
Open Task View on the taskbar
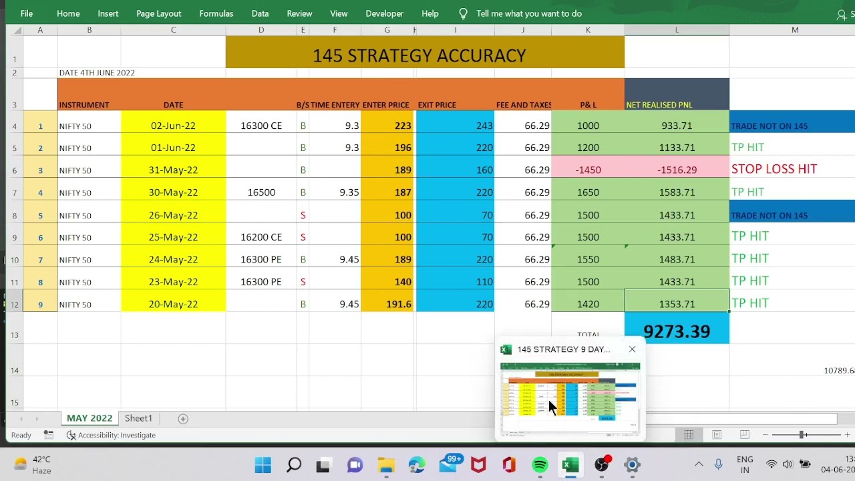[x=323, y=464]
